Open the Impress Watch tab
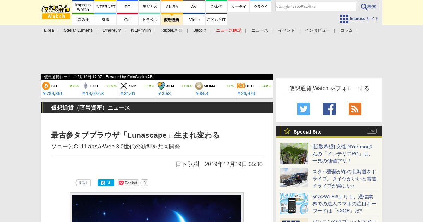Viewport: 423px width, 222px height. [x=83, y=7]
